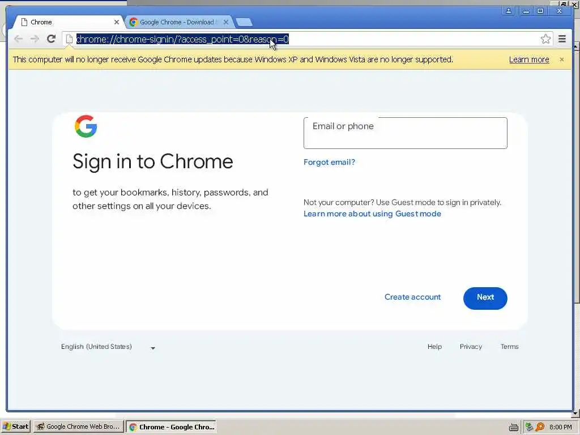Reload the current page
This screenshot has height=435, width=580.
click(x=52, y=39)
